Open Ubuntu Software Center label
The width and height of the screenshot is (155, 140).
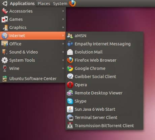(x=33, y=79)
